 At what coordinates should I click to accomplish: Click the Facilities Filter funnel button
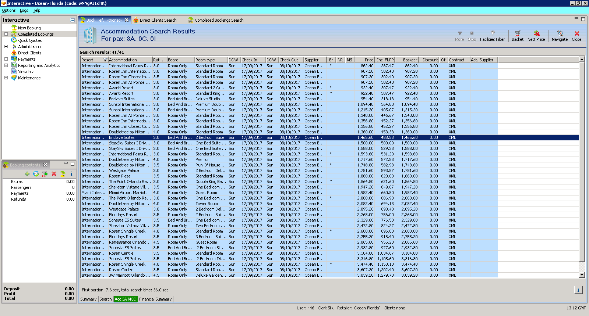pyautogui.click(x=492, y=36)
